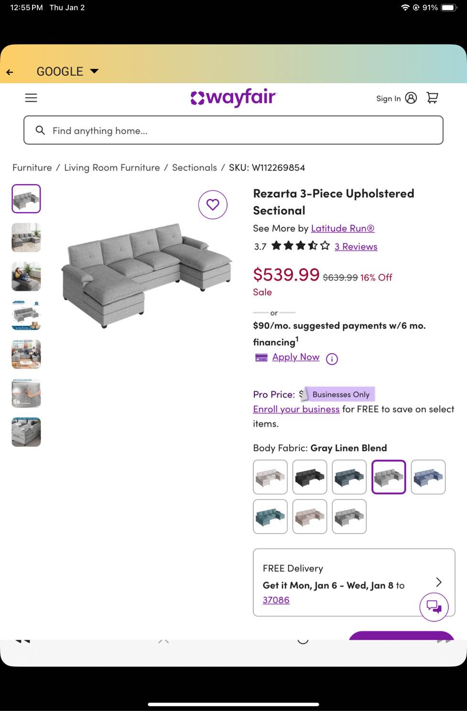Select the teal fabric color swatch
The height and width of the screenshot is (711, 467).
coord(270,516)
